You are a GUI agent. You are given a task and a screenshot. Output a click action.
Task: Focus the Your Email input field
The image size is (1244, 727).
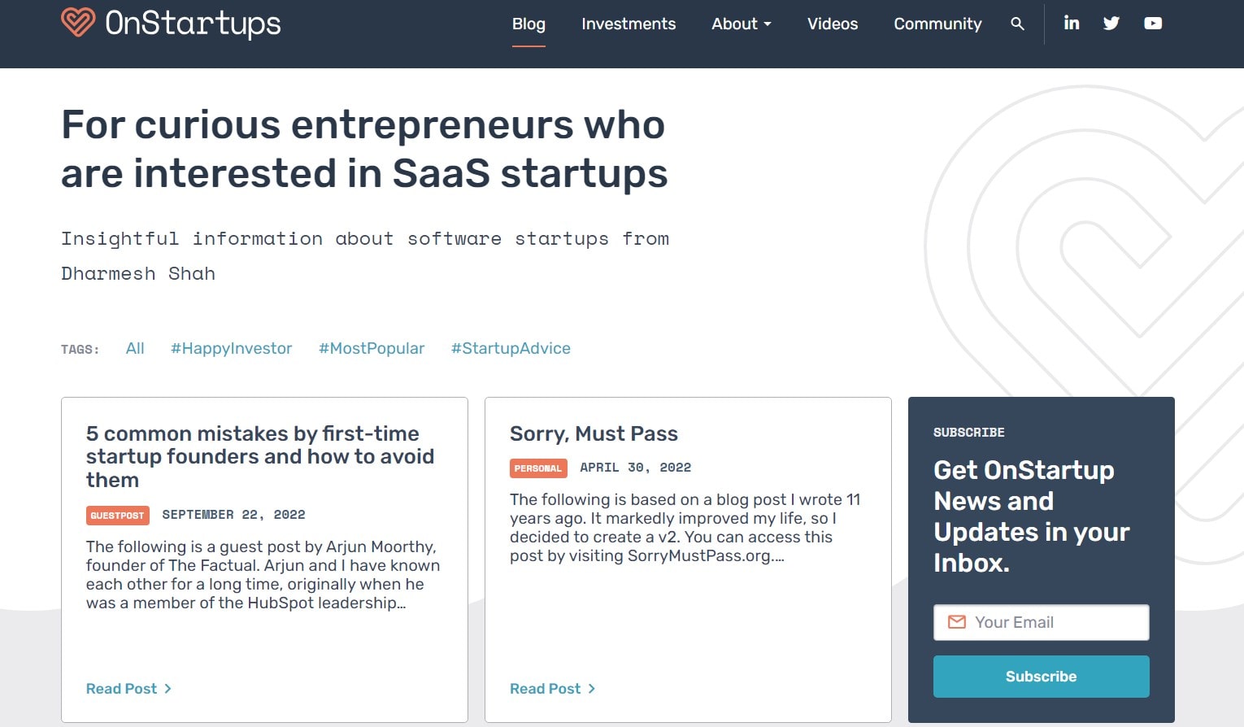[x=1041, y=622]
